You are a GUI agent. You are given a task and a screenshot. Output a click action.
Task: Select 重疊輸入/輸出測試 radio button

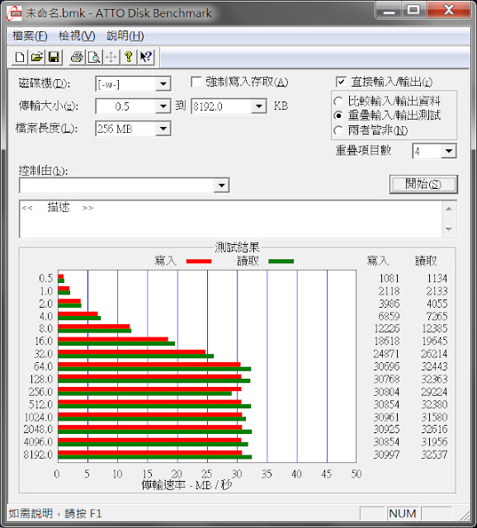tap(338, 115)
